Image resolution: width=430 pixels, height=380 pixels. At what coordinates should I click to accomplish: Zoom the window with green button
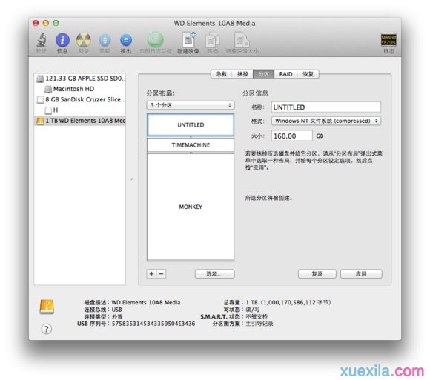pyautogui.click(x=56, y=23)
